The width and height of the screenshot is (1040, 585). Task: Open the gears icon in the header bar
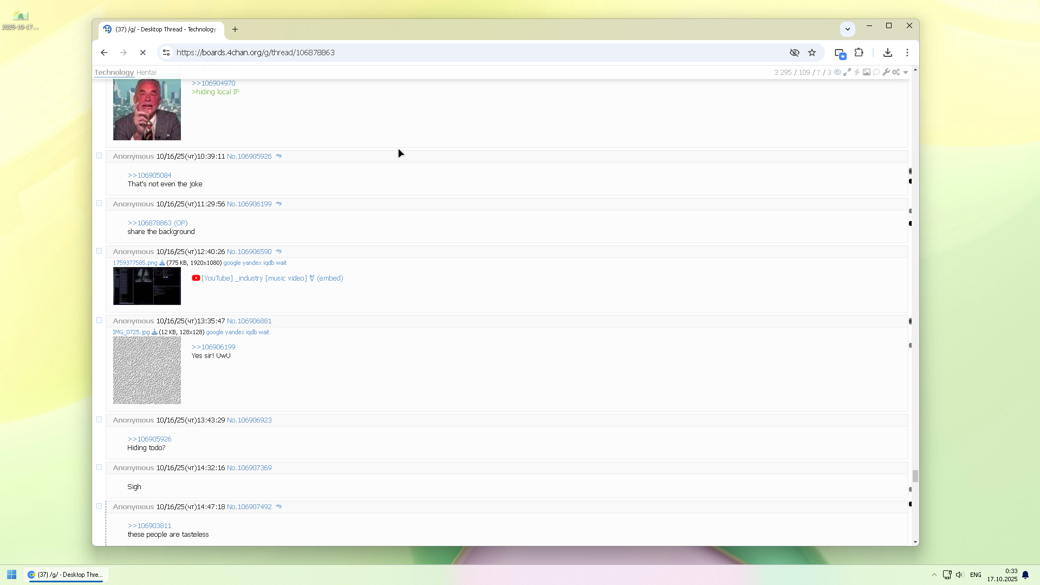coord(896,72)
